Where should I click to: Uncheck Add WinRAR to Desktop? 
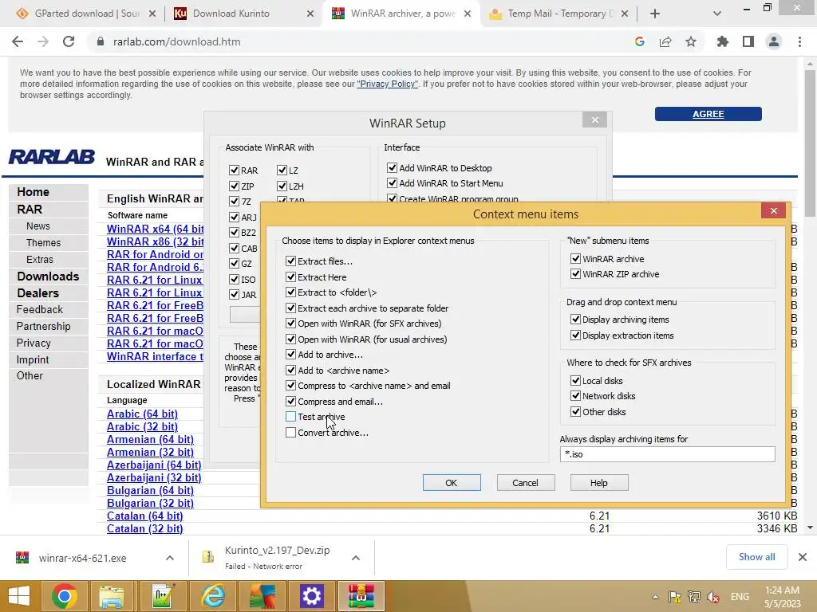tap(392, 167)
